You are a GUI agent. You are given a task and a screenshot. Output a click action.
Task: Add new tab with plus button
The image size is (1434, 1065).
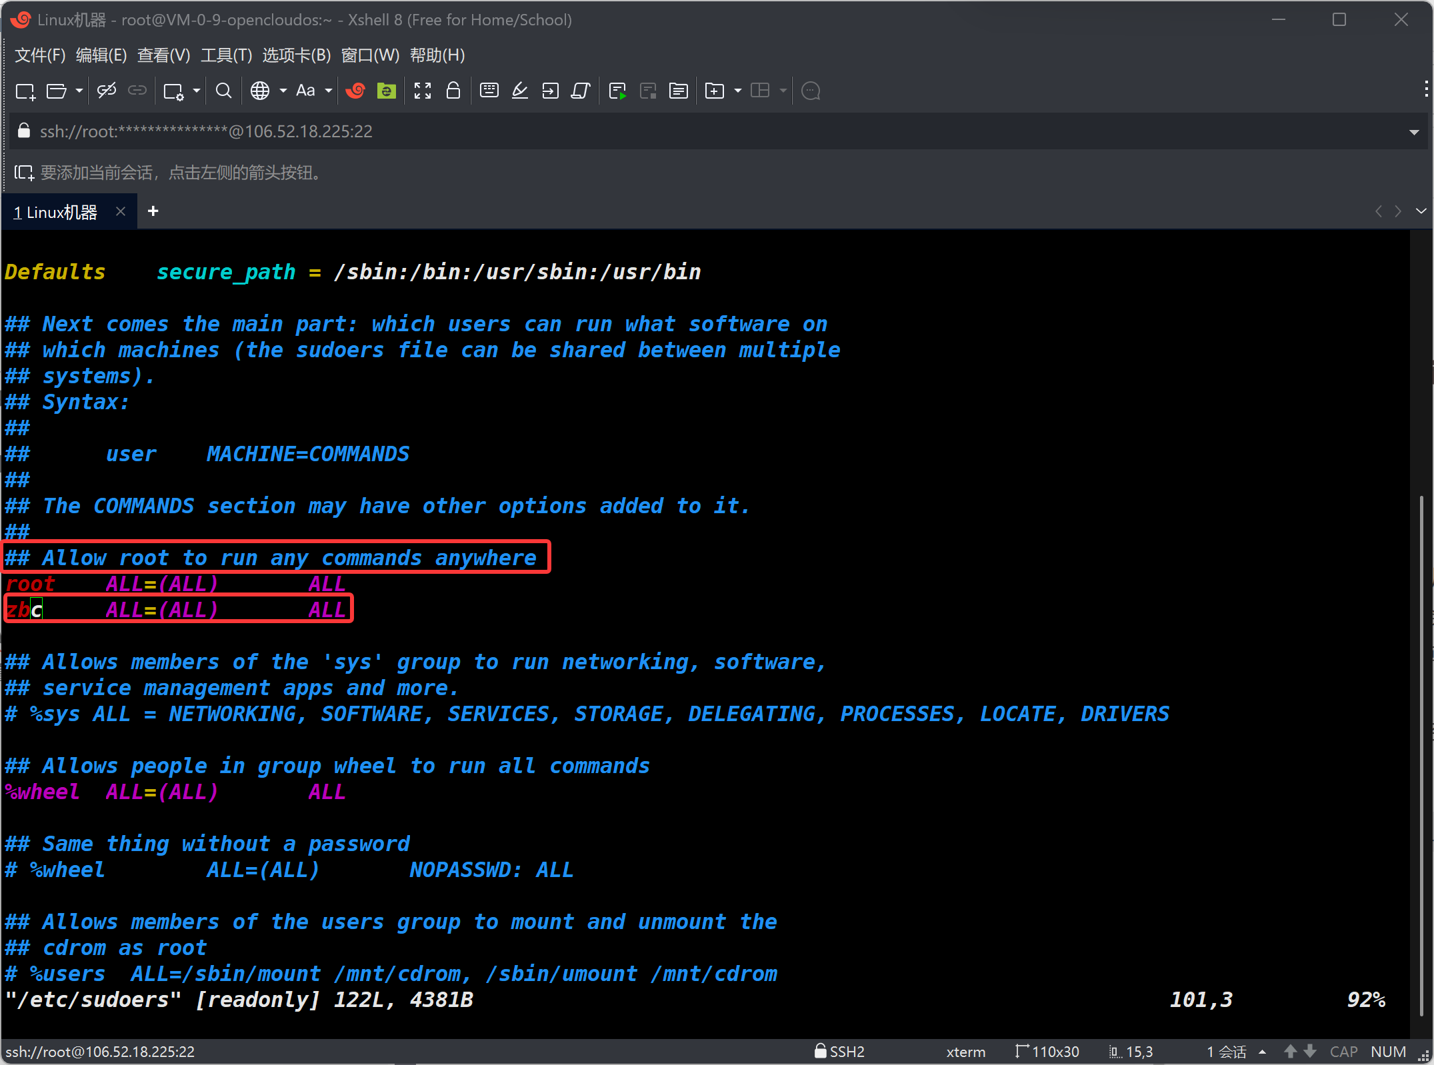[x=153, y=211]
